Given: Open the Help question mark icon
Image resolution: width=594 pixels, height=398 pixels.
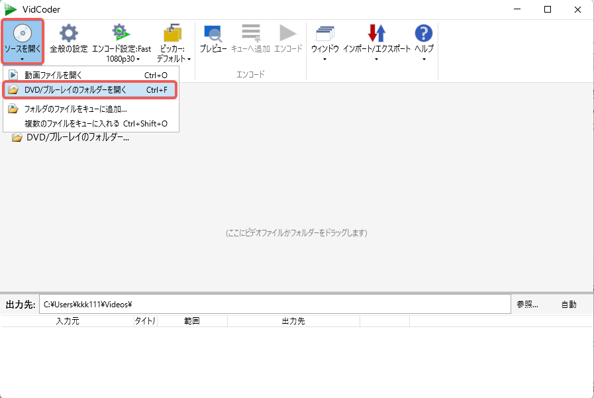Looking at the screenshot, I should 423,33.
